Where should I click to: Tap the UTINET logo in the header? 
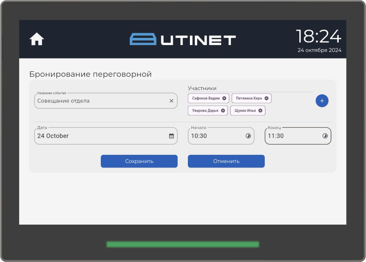coord(183,39)
